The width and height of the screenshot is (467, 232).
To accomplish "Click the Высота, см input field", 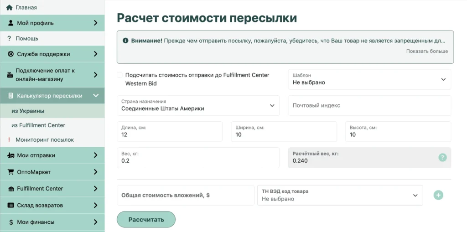I will pyautogui.click(x=398, y=132).
